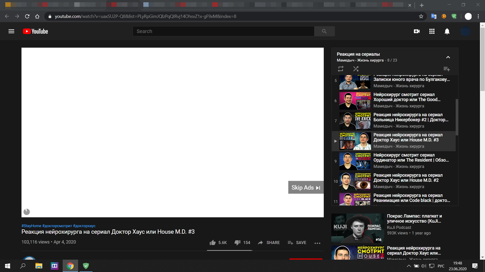Open the green shield extension icon in toolbar

[454, 16]
